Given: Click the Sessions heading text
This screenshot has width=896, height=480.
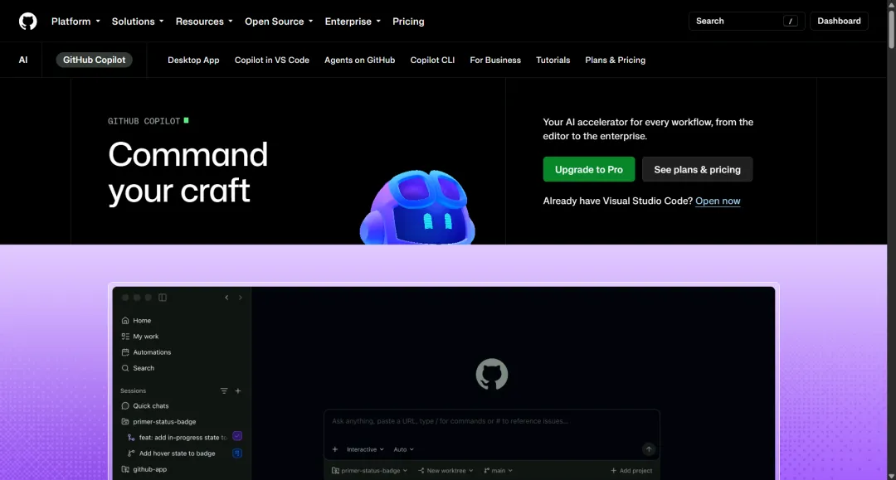Looking at the screenshot, I should click(x=133, y=391).
